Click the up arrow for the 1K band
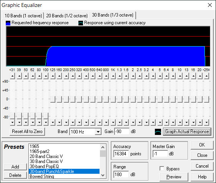 coord(113,76)
